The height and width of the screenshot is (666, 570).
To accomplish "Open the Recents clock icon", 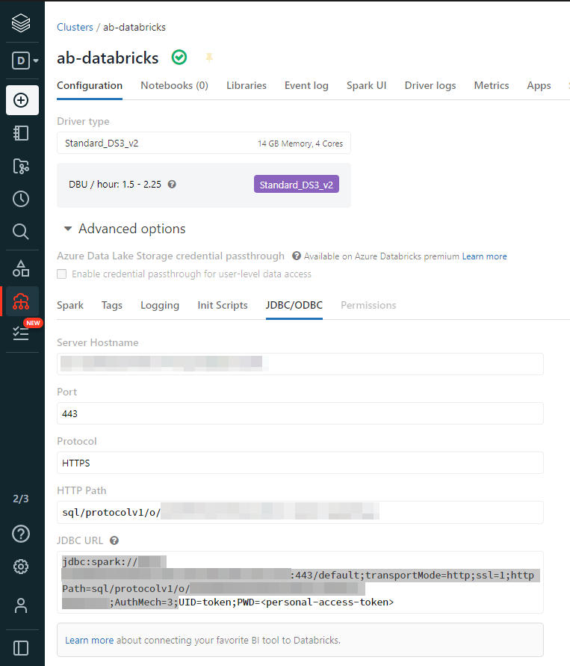I will (x=22, y=199).
